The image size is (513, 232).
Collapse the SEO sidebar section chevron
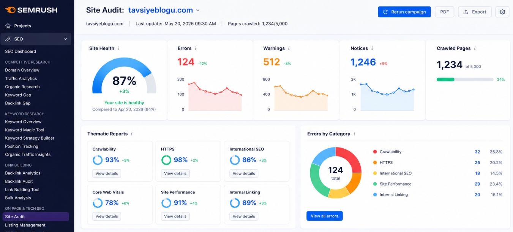(65, 39)
